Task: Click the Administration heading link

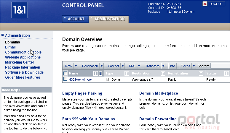Action: (x=17, y=35)
